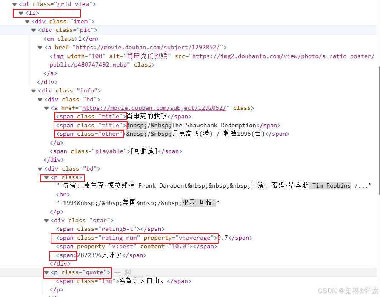Collapse the first a href node under pic

(x=40, y=48)
